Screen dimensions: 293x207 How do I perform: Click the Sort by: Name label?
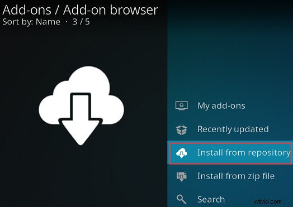pyautogui.click(x=31, y=22)
